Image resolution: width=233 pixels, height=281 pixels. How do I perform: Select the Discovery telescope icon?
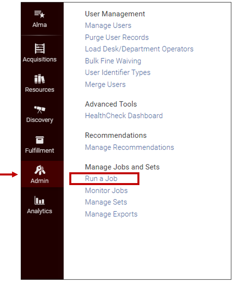40,109
